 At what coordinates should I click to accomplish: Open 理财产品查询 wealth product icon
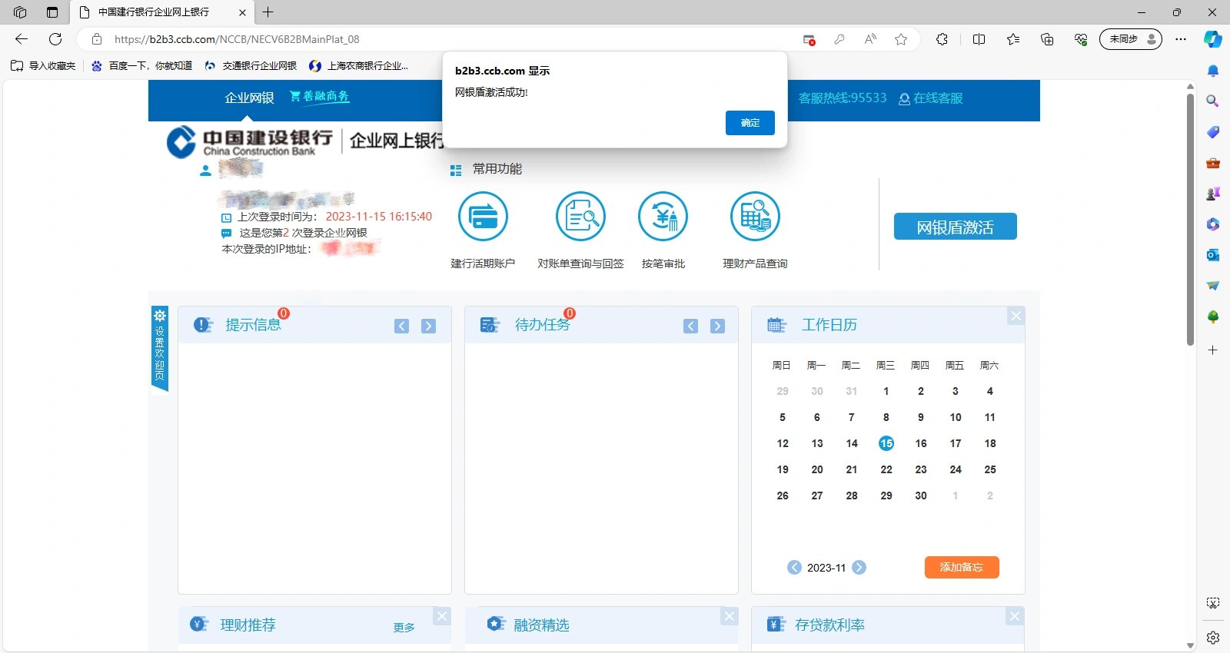click(755, 217)
